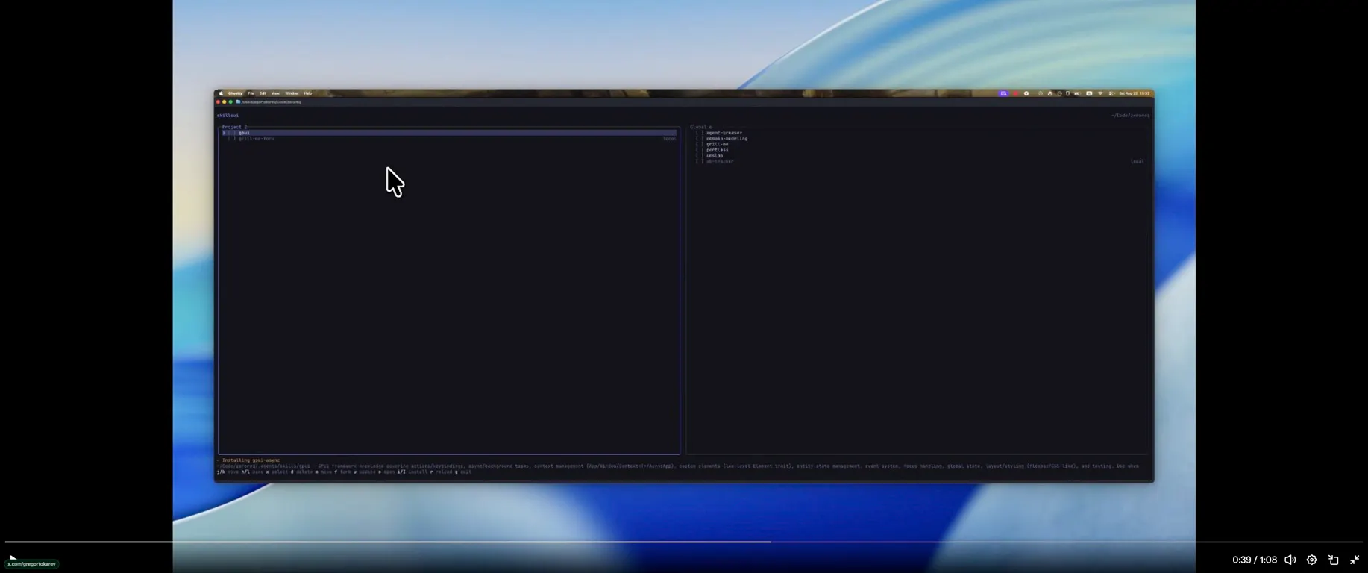The width and height of the screenshot is (1368, 573).
Task: Click the red record indicator in menu bar
Action: 1015,93
